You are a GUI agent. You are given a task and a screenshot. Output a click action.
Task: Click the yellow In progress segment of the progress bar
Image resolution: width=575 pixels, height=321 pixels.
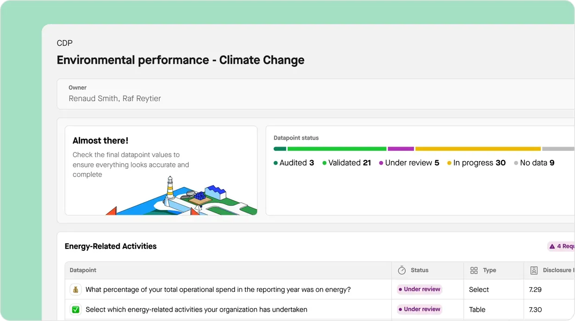pos(478,148)
